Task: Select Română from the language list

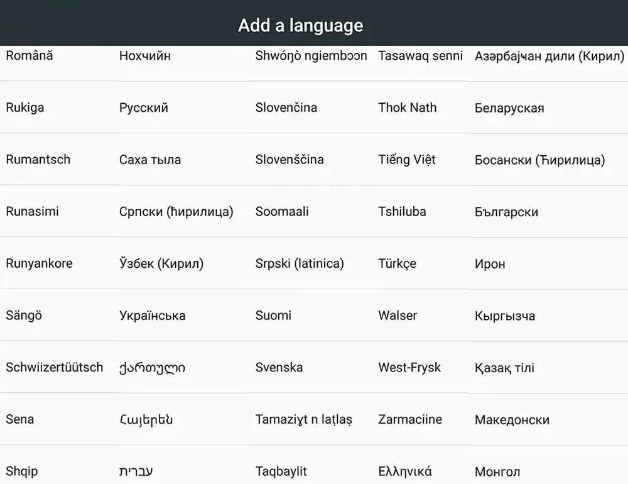Action: pos(30,55)
